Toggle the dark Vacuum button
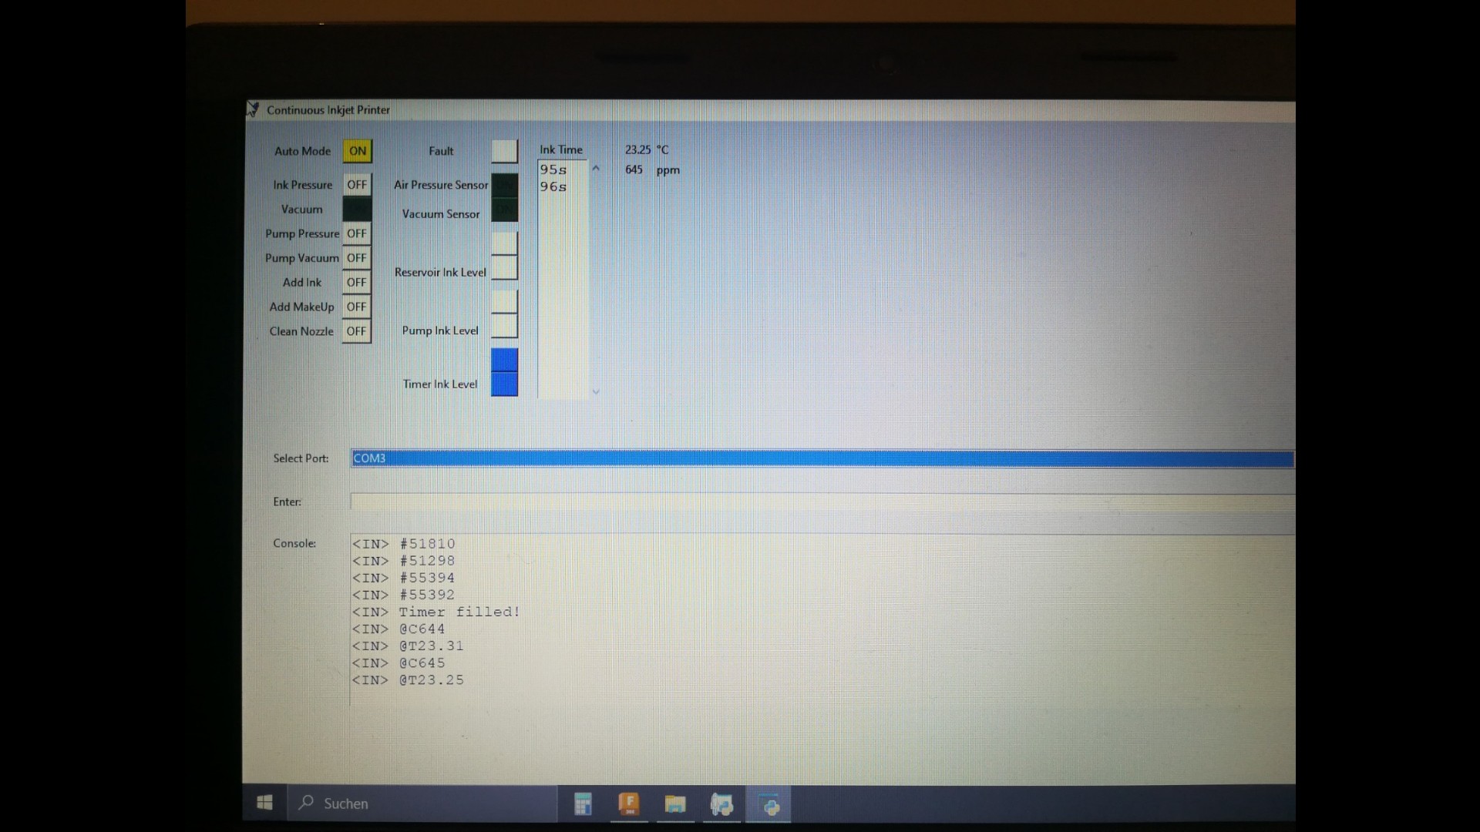Screen dimensions: 1480x832 [356, 210]
